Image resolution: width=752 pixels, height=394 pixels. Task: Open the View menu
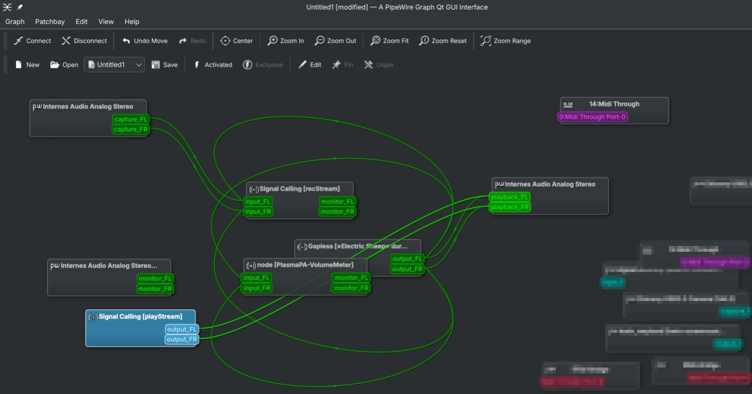[x=106, y=21]
